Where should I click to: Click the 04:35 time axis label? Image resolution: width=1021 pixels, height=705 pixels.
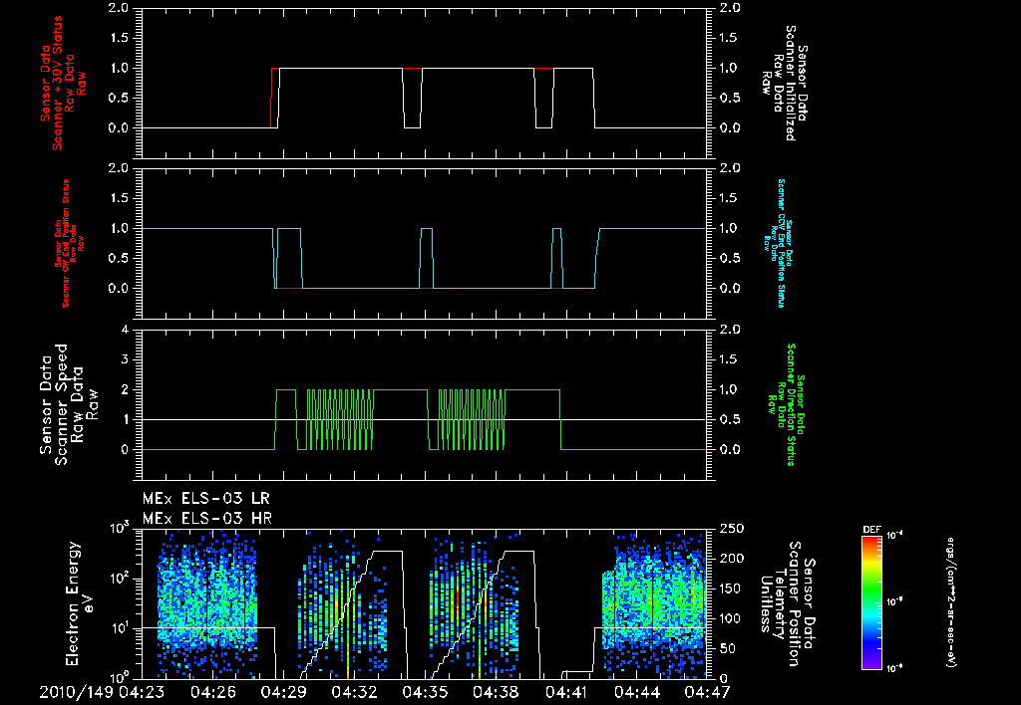pyautogui.click(x=425, y=692)
